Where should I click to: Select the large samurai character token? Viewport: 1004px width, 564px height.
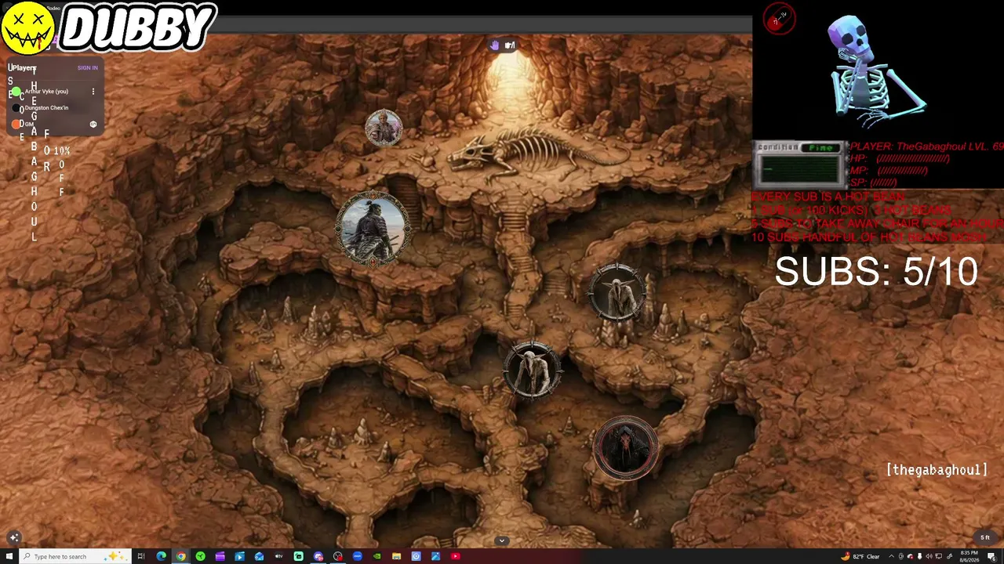(x=373, y=228)
